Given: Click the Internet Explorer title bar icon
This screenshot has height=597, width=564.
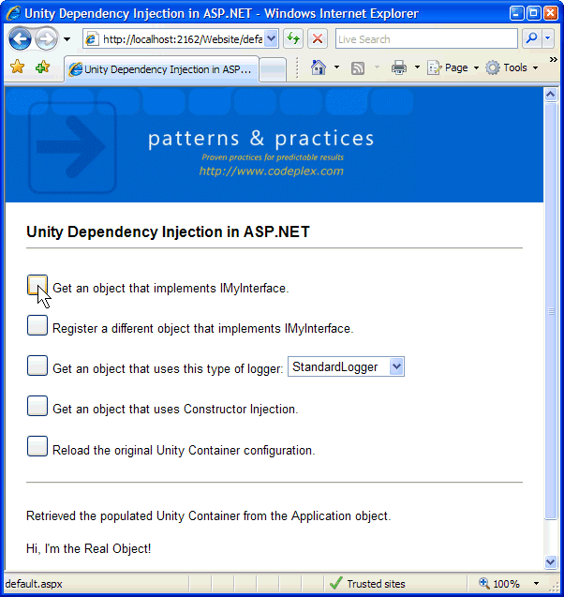Looking at the screenshot, I should click(x=14, y=13).
